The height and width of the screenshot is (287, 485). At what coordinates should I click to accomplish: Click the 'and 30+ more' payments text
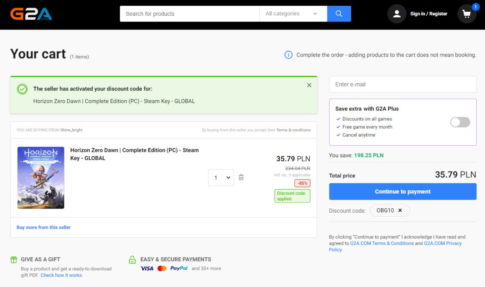pos(206,268)
